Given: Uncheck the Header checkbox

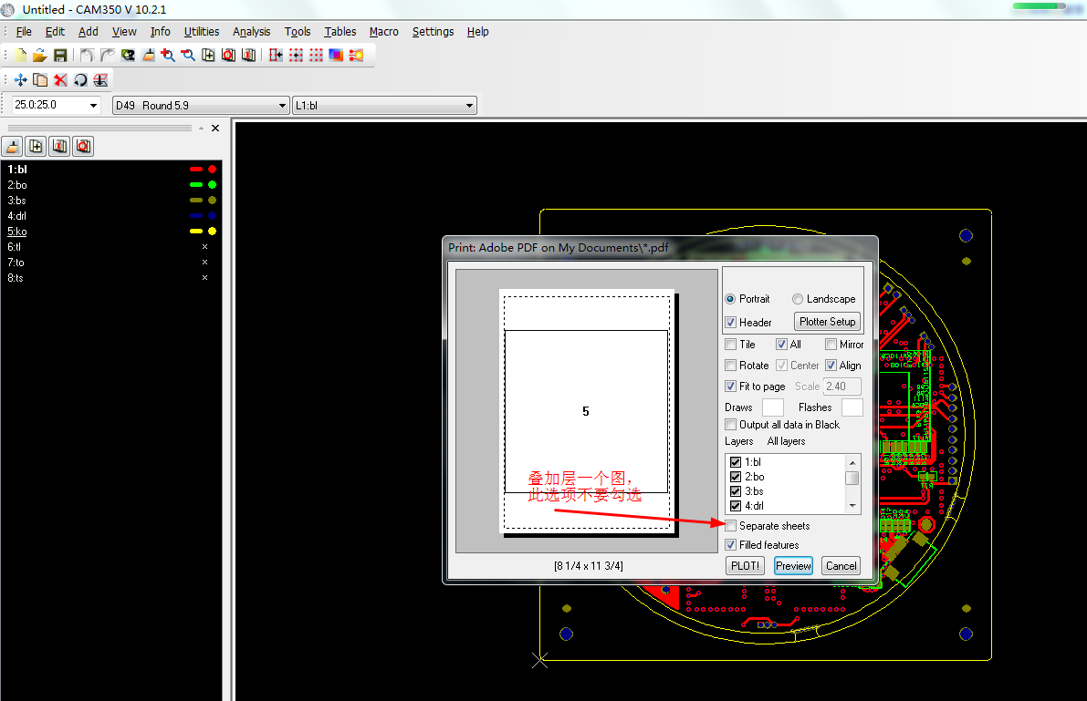Looking at the screenshot, I should (730, 322).
